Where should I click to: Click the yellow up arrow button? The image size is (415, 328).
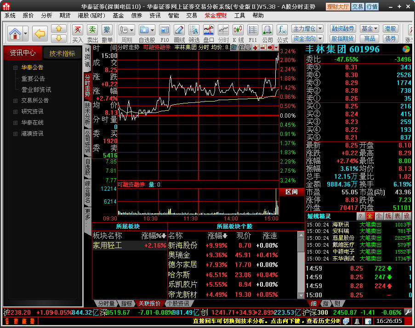[59, 29]
